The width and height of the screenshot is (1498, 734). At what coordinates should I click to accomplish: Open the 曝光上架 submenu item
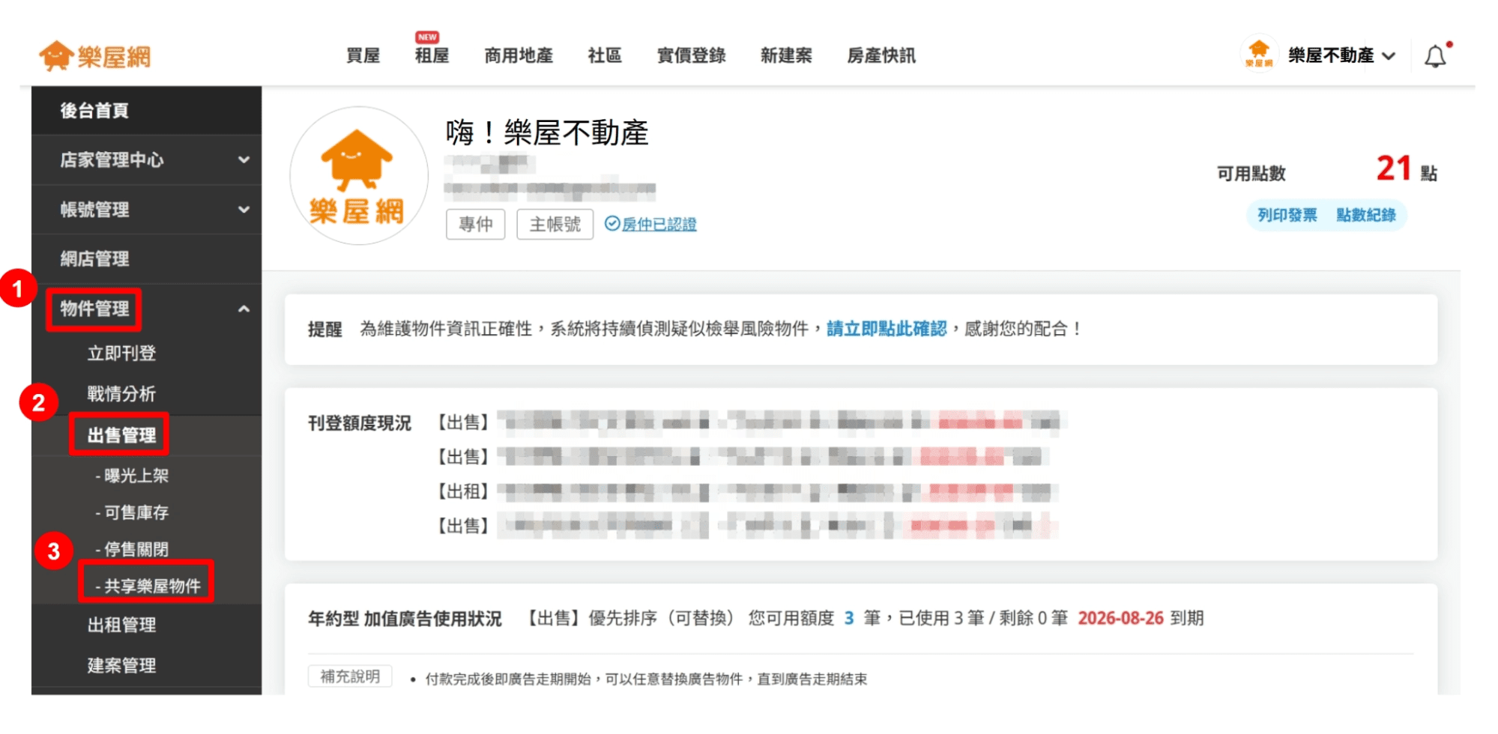(x=133, y=476)
